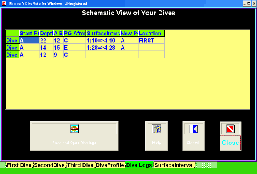Click the DiveMate title bar app icon
The image size is (257, 174).
3,3
